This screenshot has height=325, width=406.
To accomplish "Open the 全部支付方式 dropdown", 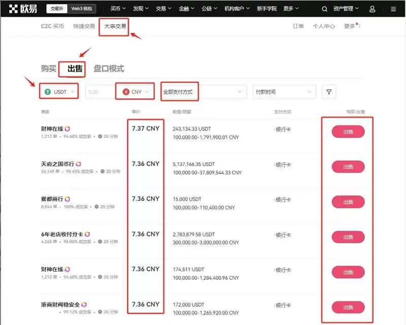I will pos(180,92).
